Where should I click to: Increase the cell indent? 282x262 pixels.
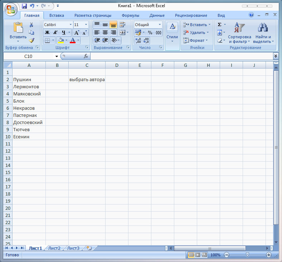tap(105, 40)
